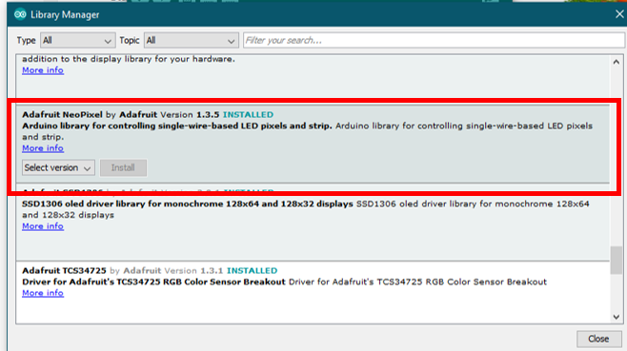Select the 'Adafruit TCS34725' library title
The height and width of the screenshot is (351, 627).
coord(64,271)
